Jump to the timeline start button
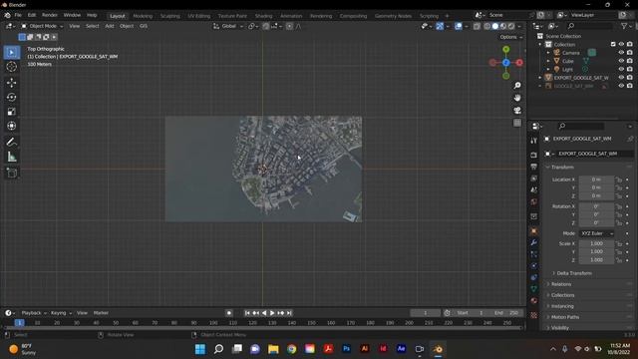Screen dimensions: 638x359 click(247, 313)
